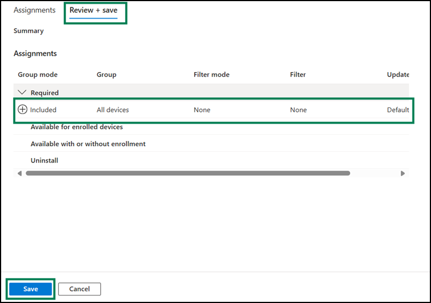Viewport: 431px width, 303px height.
Task: Click the scrollbar right arrow
Action: click(x=403, y=173)
